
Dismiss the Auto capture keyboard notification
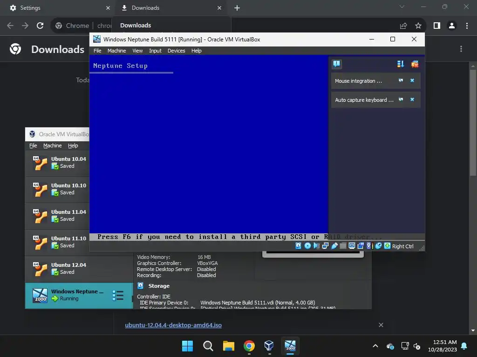click(x=412, y=99)
